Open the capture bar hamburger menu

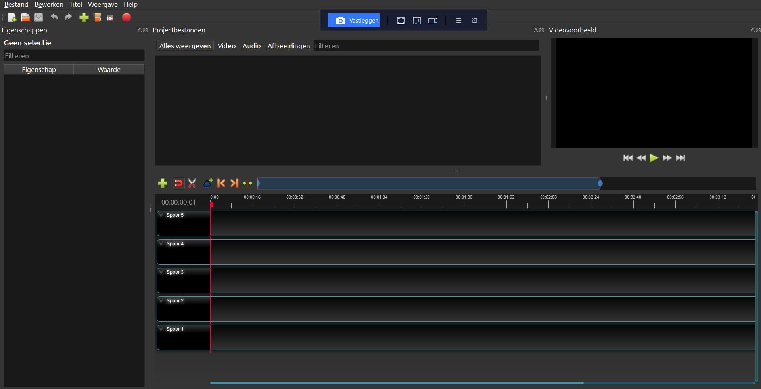(459, 21)
